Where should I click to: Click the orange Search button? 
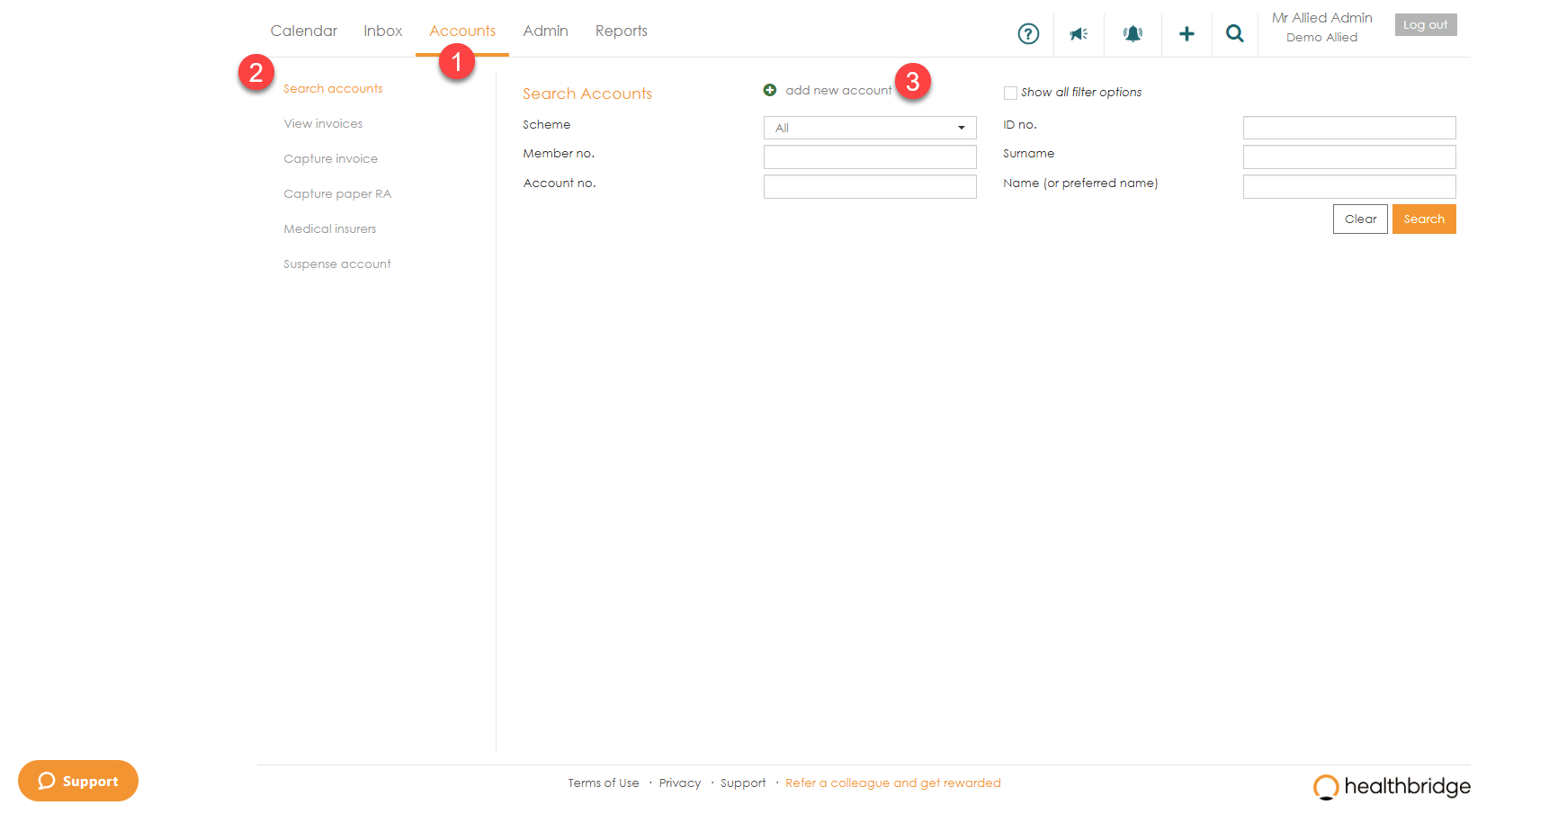tap(1424, 219)
